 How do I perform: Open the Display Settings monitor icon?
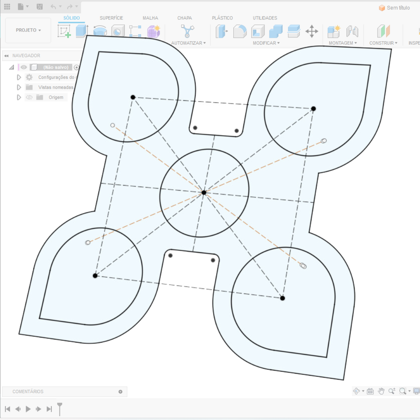[x=416, y=391]
